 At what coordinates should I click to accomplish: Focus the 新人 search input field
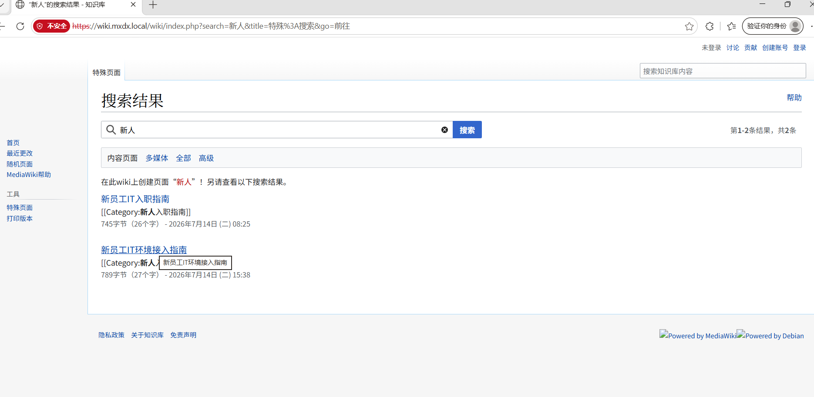tap(277, 130)
